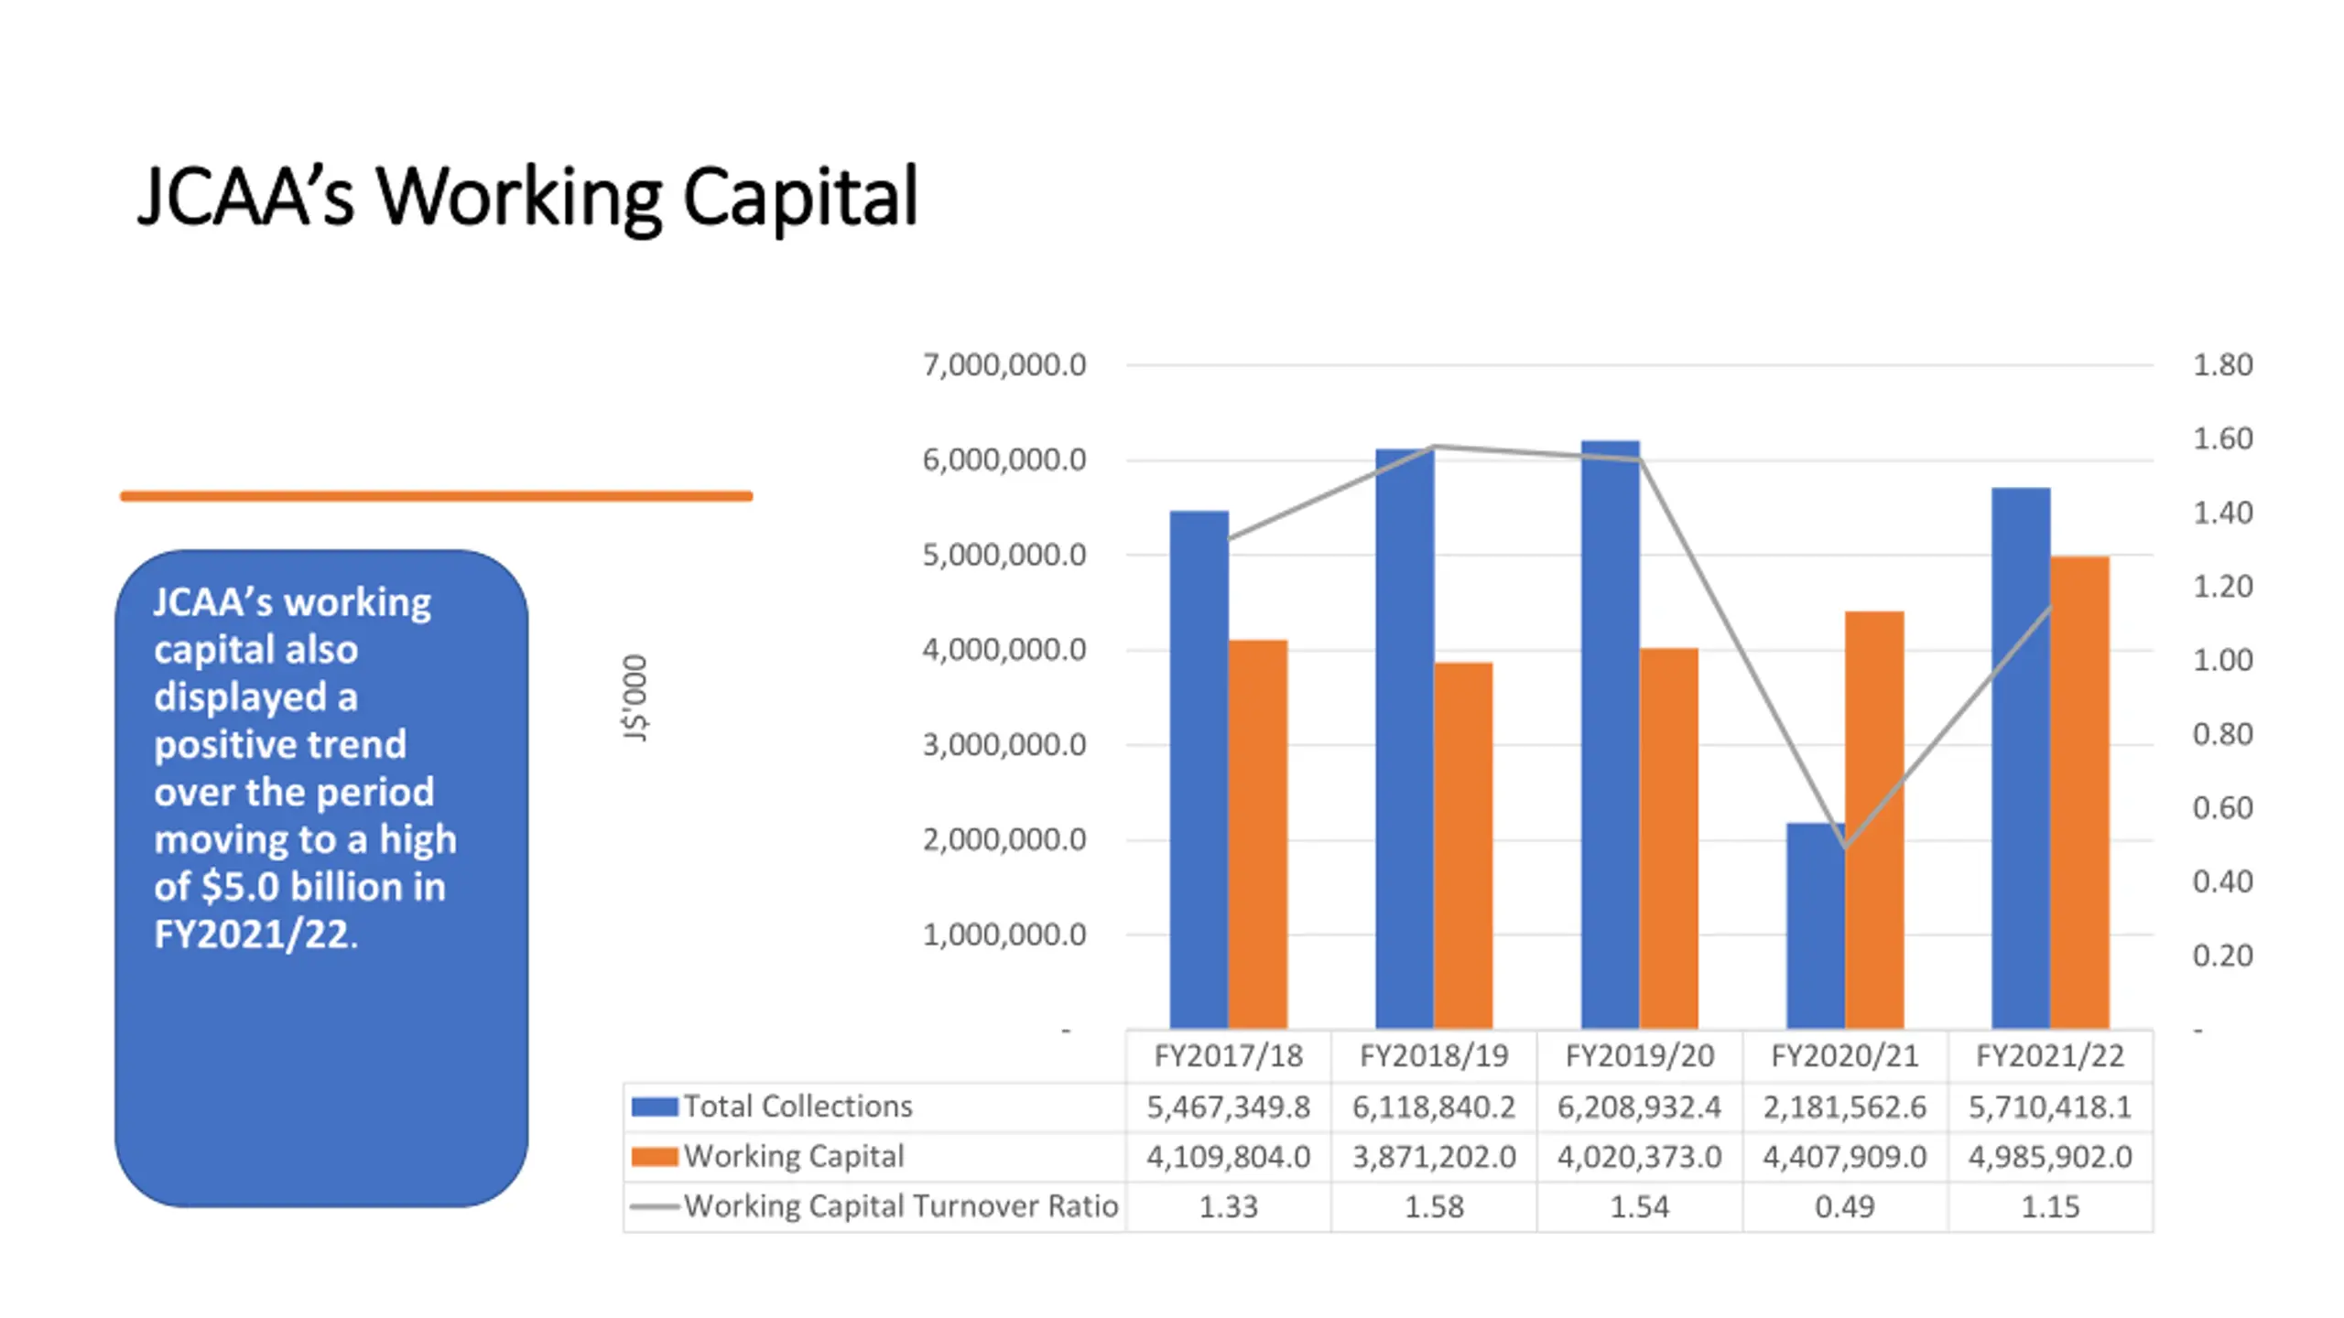Click the 1.00 right axis label
The height and width of the screenshot is (1318, 2344).
[x=2222, y=660]
